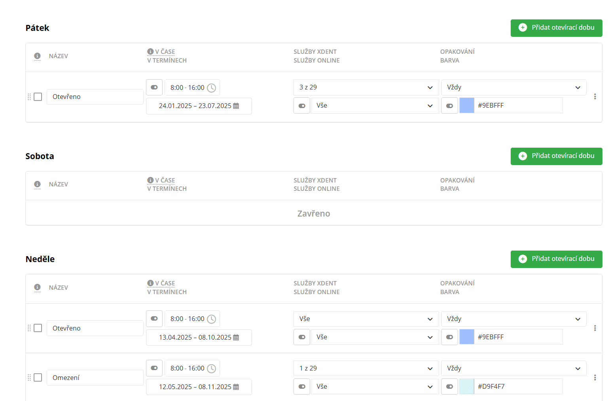
Task: Click plus icon in Sobota add button
Action: click(x=523, y=156)
